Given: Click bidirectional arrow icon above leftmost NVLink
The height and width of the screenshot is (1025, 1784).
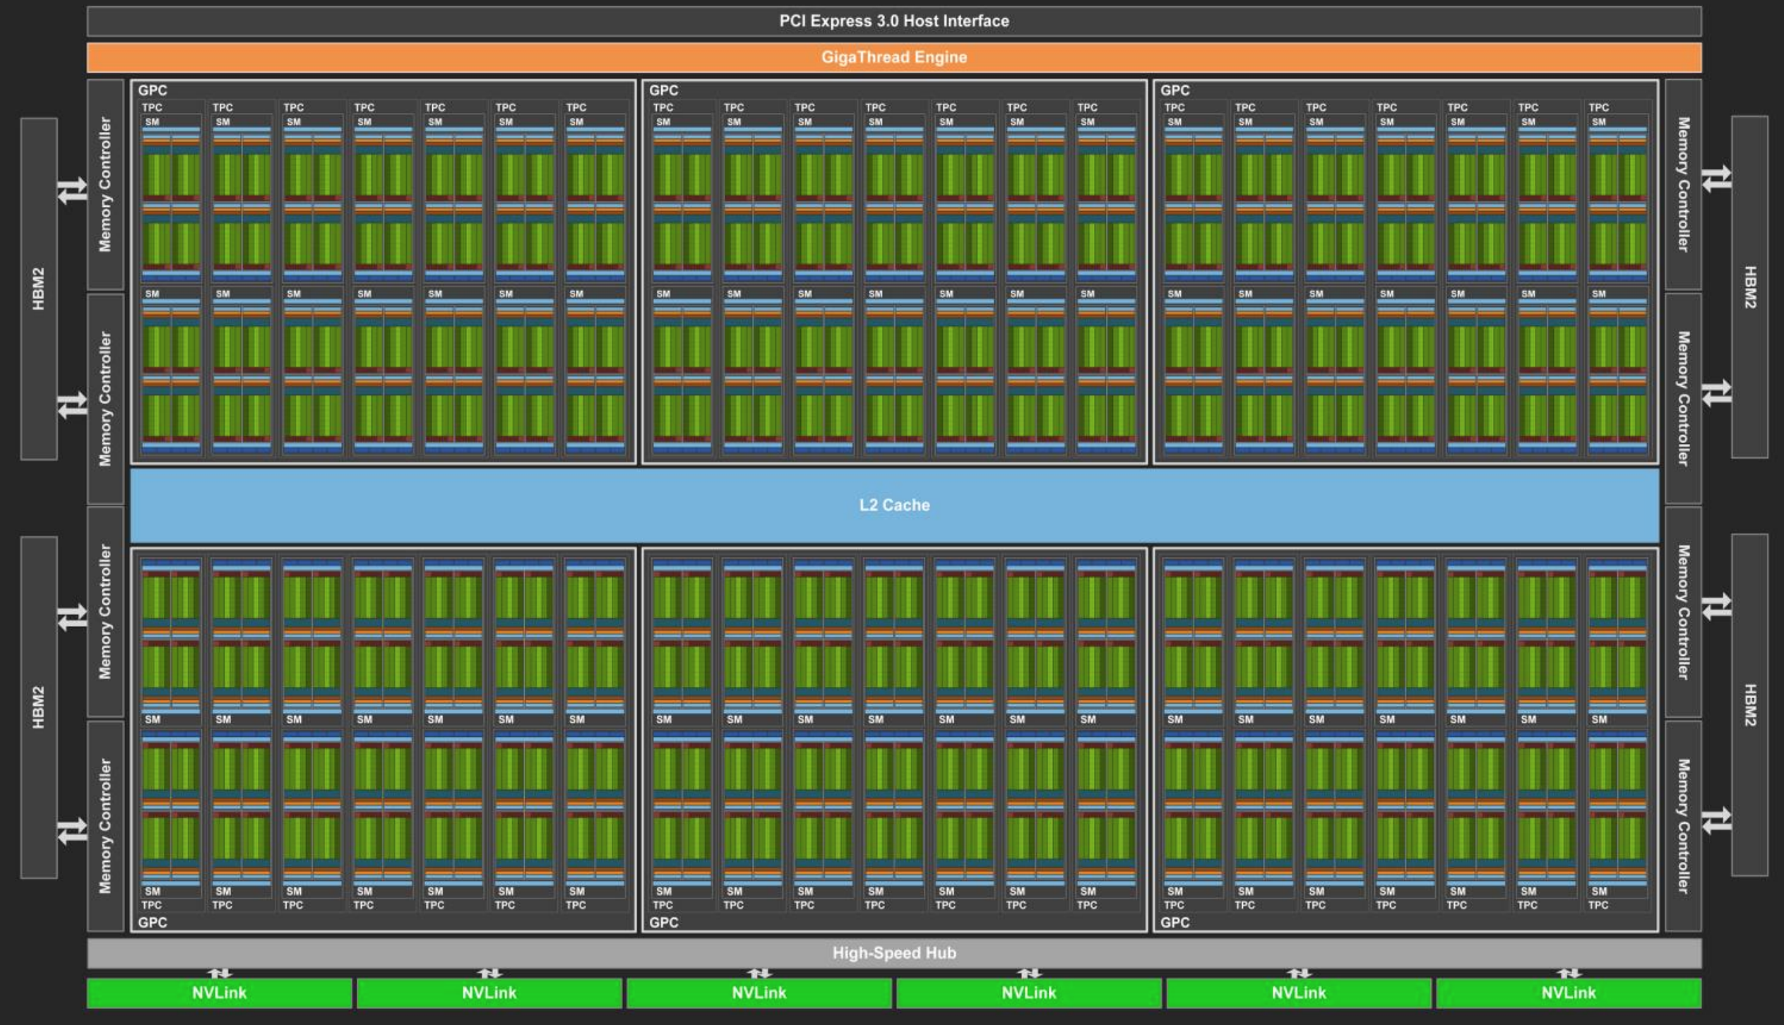Looking at the screenshot, I should pyautogui.click(x=219, y=973).
